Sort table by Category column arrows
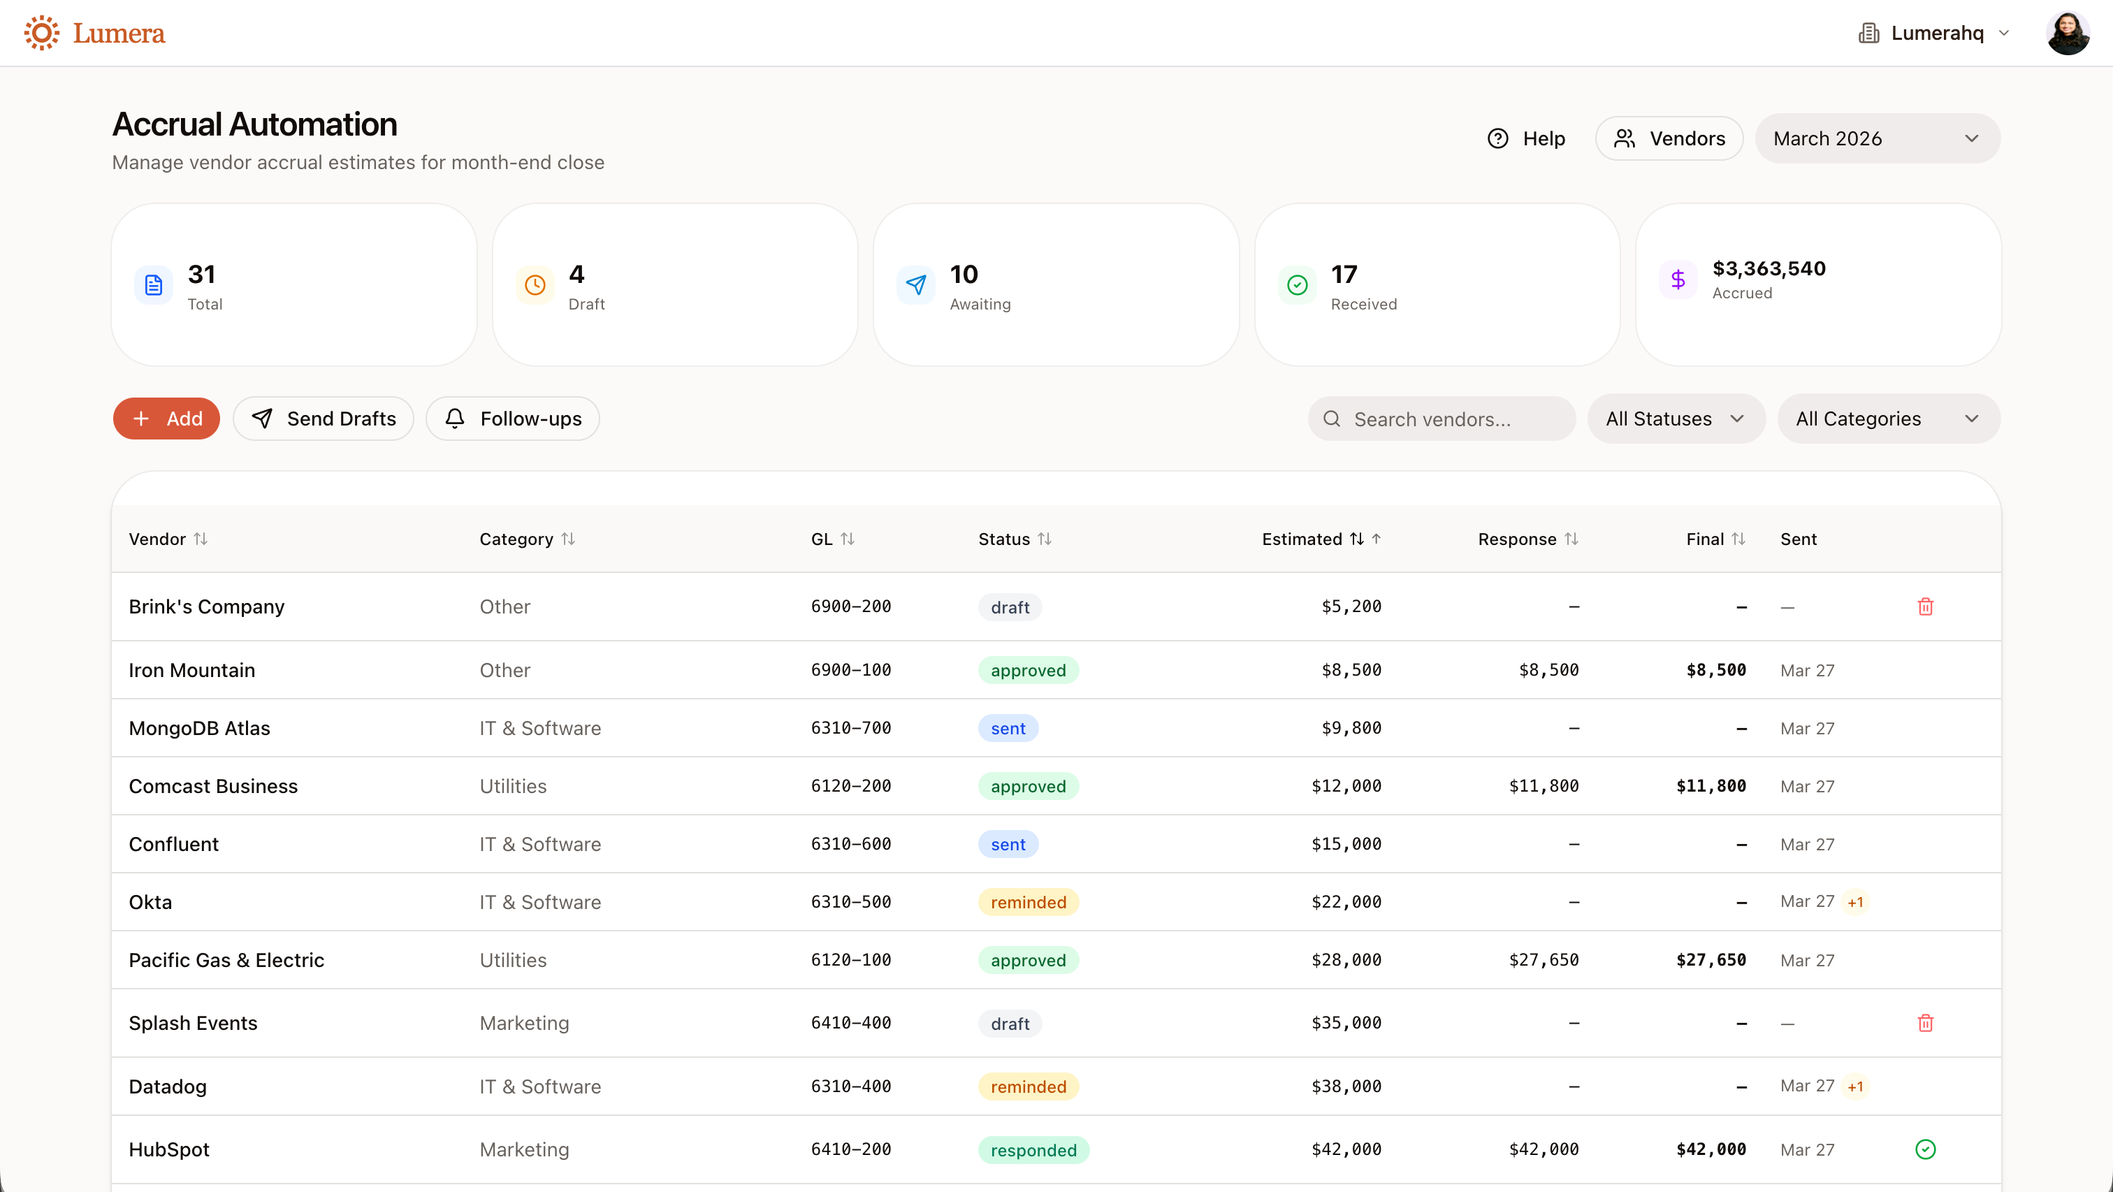The width and height of the screenshot is (2113, 1192). tap(567, 539)
